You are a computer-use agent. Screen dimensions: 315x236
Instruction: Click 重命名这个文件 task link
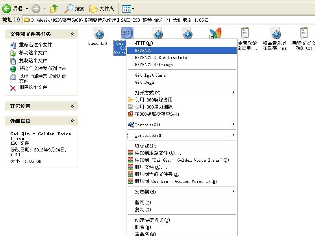pyautogui.click(x=35, y=45)
